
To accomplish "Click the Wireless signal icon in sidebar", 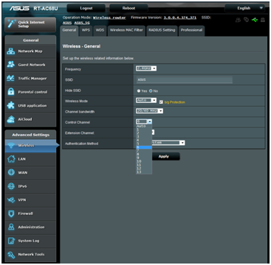I will point(11,146).
